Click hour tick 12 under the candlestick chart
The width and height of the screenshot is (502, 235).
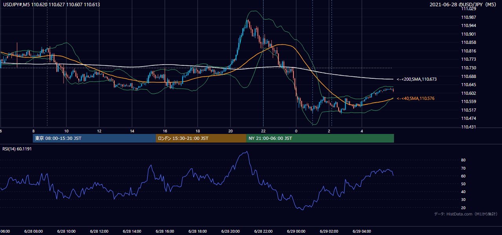coord(99,131)
